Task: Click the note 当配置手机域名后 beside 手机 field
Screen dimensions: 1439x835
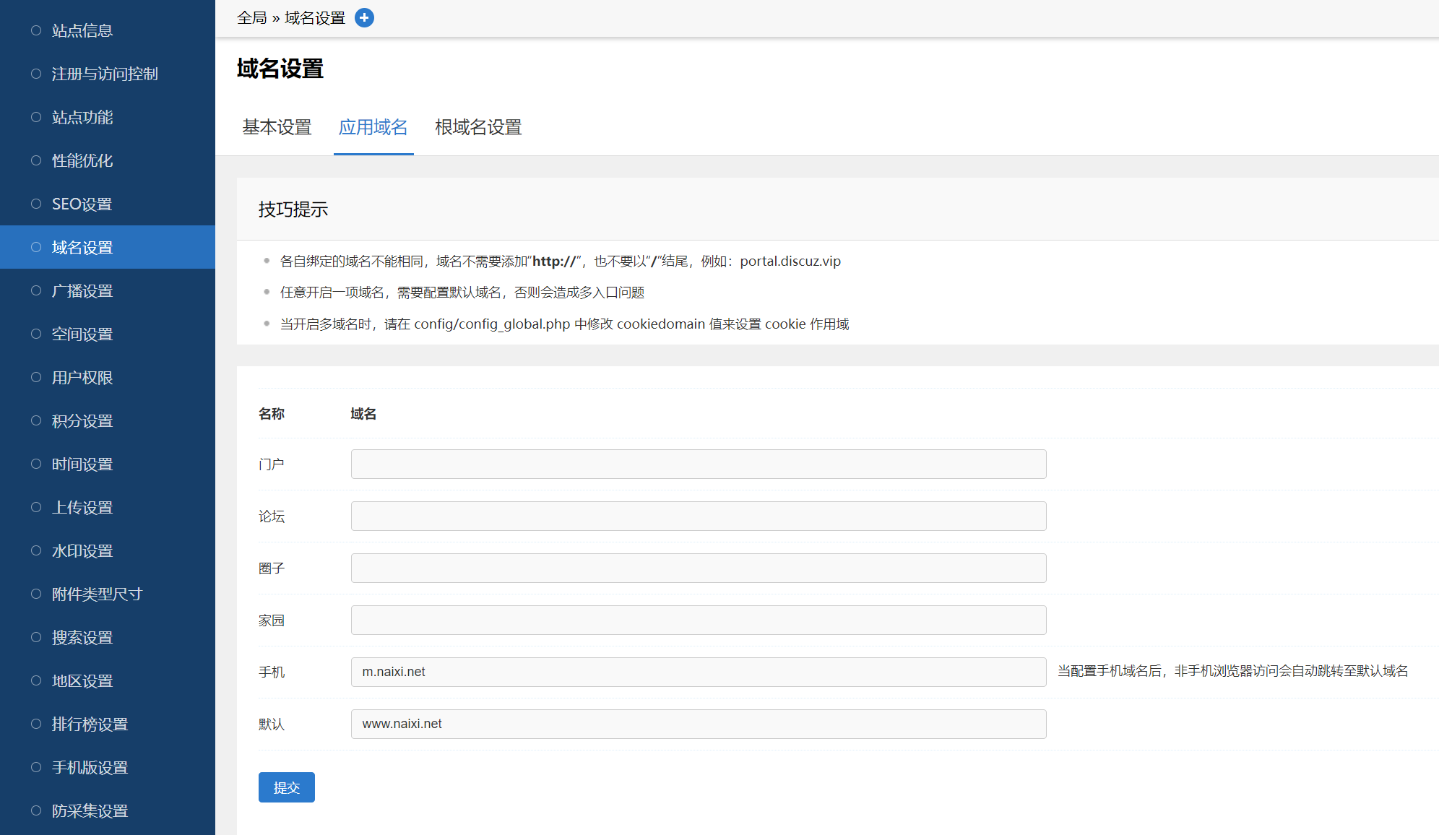Action: click(x=1233, y=671)
